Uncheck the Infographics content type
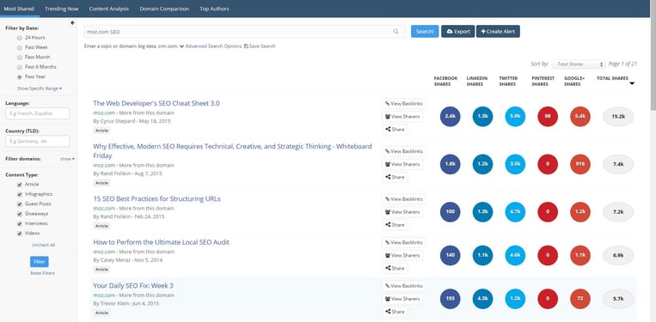The height and width of the screenshot is (322, 656). coord(19,194)
